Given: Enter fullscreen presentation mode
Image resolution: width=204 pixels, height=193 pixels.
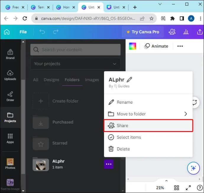Looking at the screenshot, I should 188,188.
